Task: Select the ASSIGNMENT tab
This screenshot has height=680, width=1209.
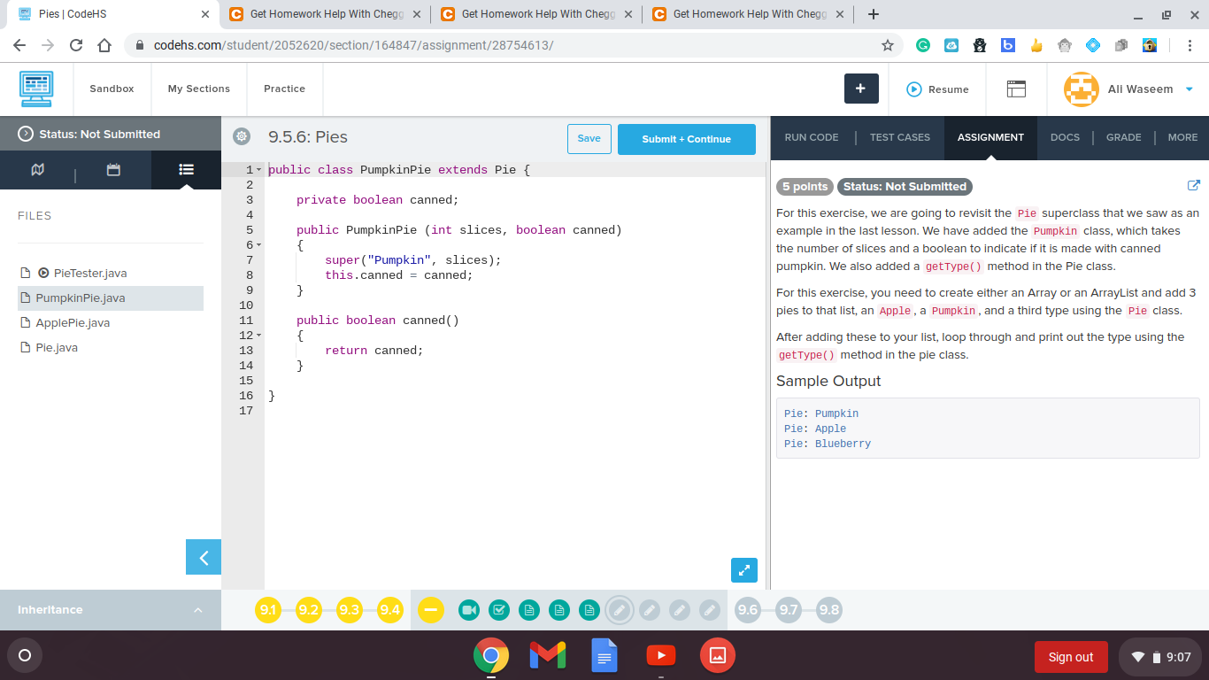Action: pyautogui.click(x=990, y=137)
